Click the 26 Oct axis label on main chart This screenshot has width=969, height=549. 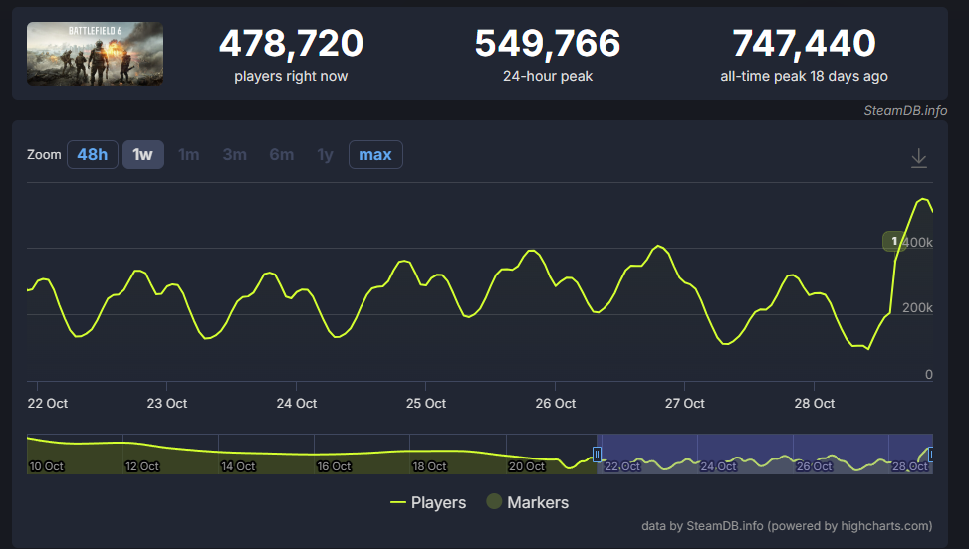pos(556,404)
